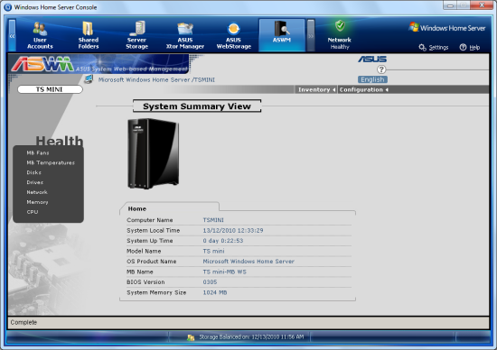Click the System Summary View heading

coord(197,106)
